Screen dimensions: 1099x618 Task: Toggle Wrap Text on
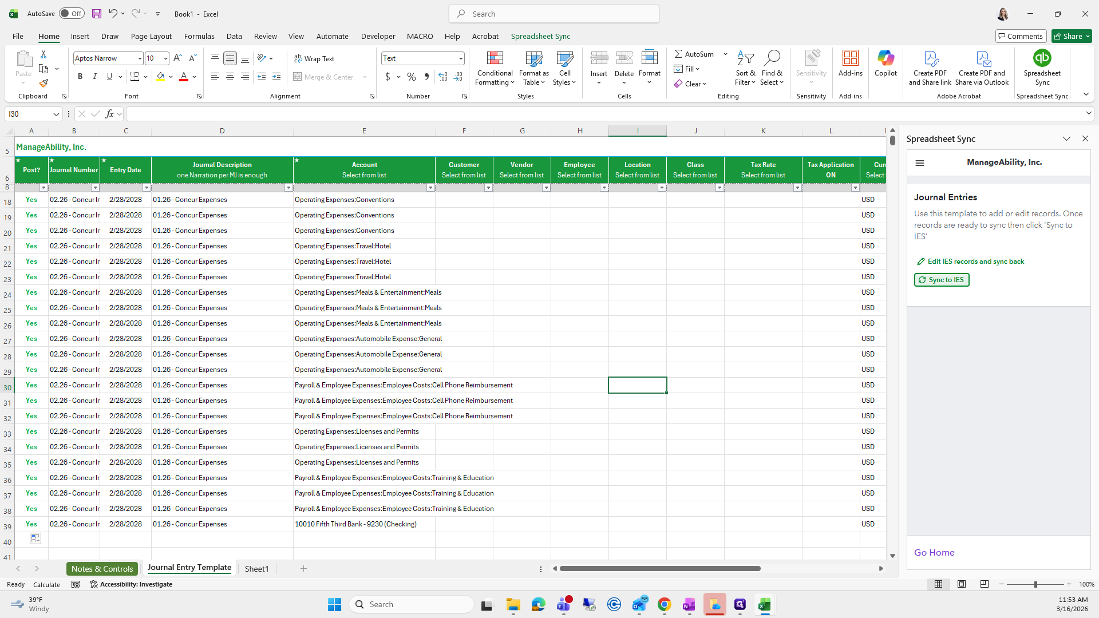[314, 58]
